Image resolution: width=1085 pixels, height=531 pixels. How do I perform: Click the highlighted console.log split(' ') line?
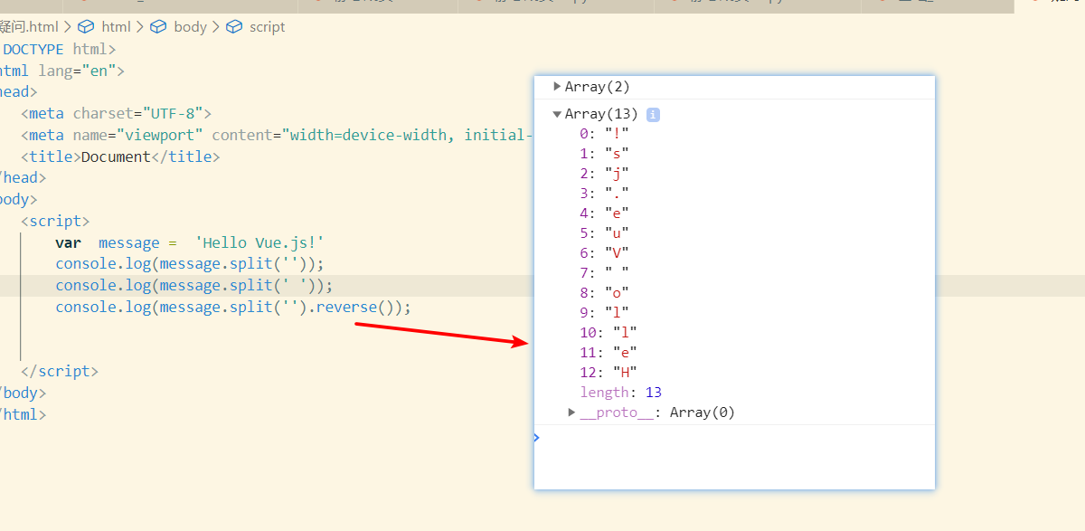pos(194,286)
